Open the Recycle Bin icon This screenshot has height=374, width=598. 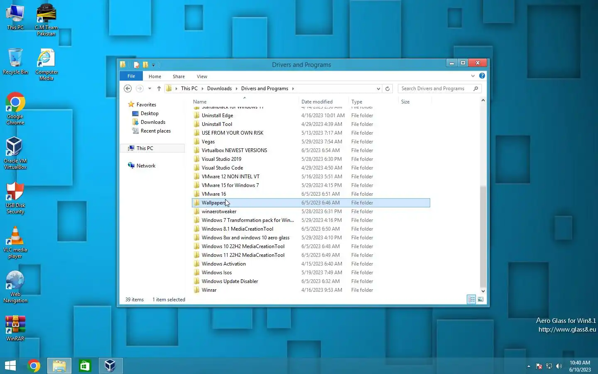(15, 62)
